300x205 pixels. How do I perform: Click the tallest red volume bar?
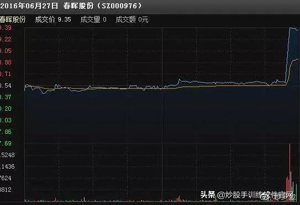tap(290, 172)
